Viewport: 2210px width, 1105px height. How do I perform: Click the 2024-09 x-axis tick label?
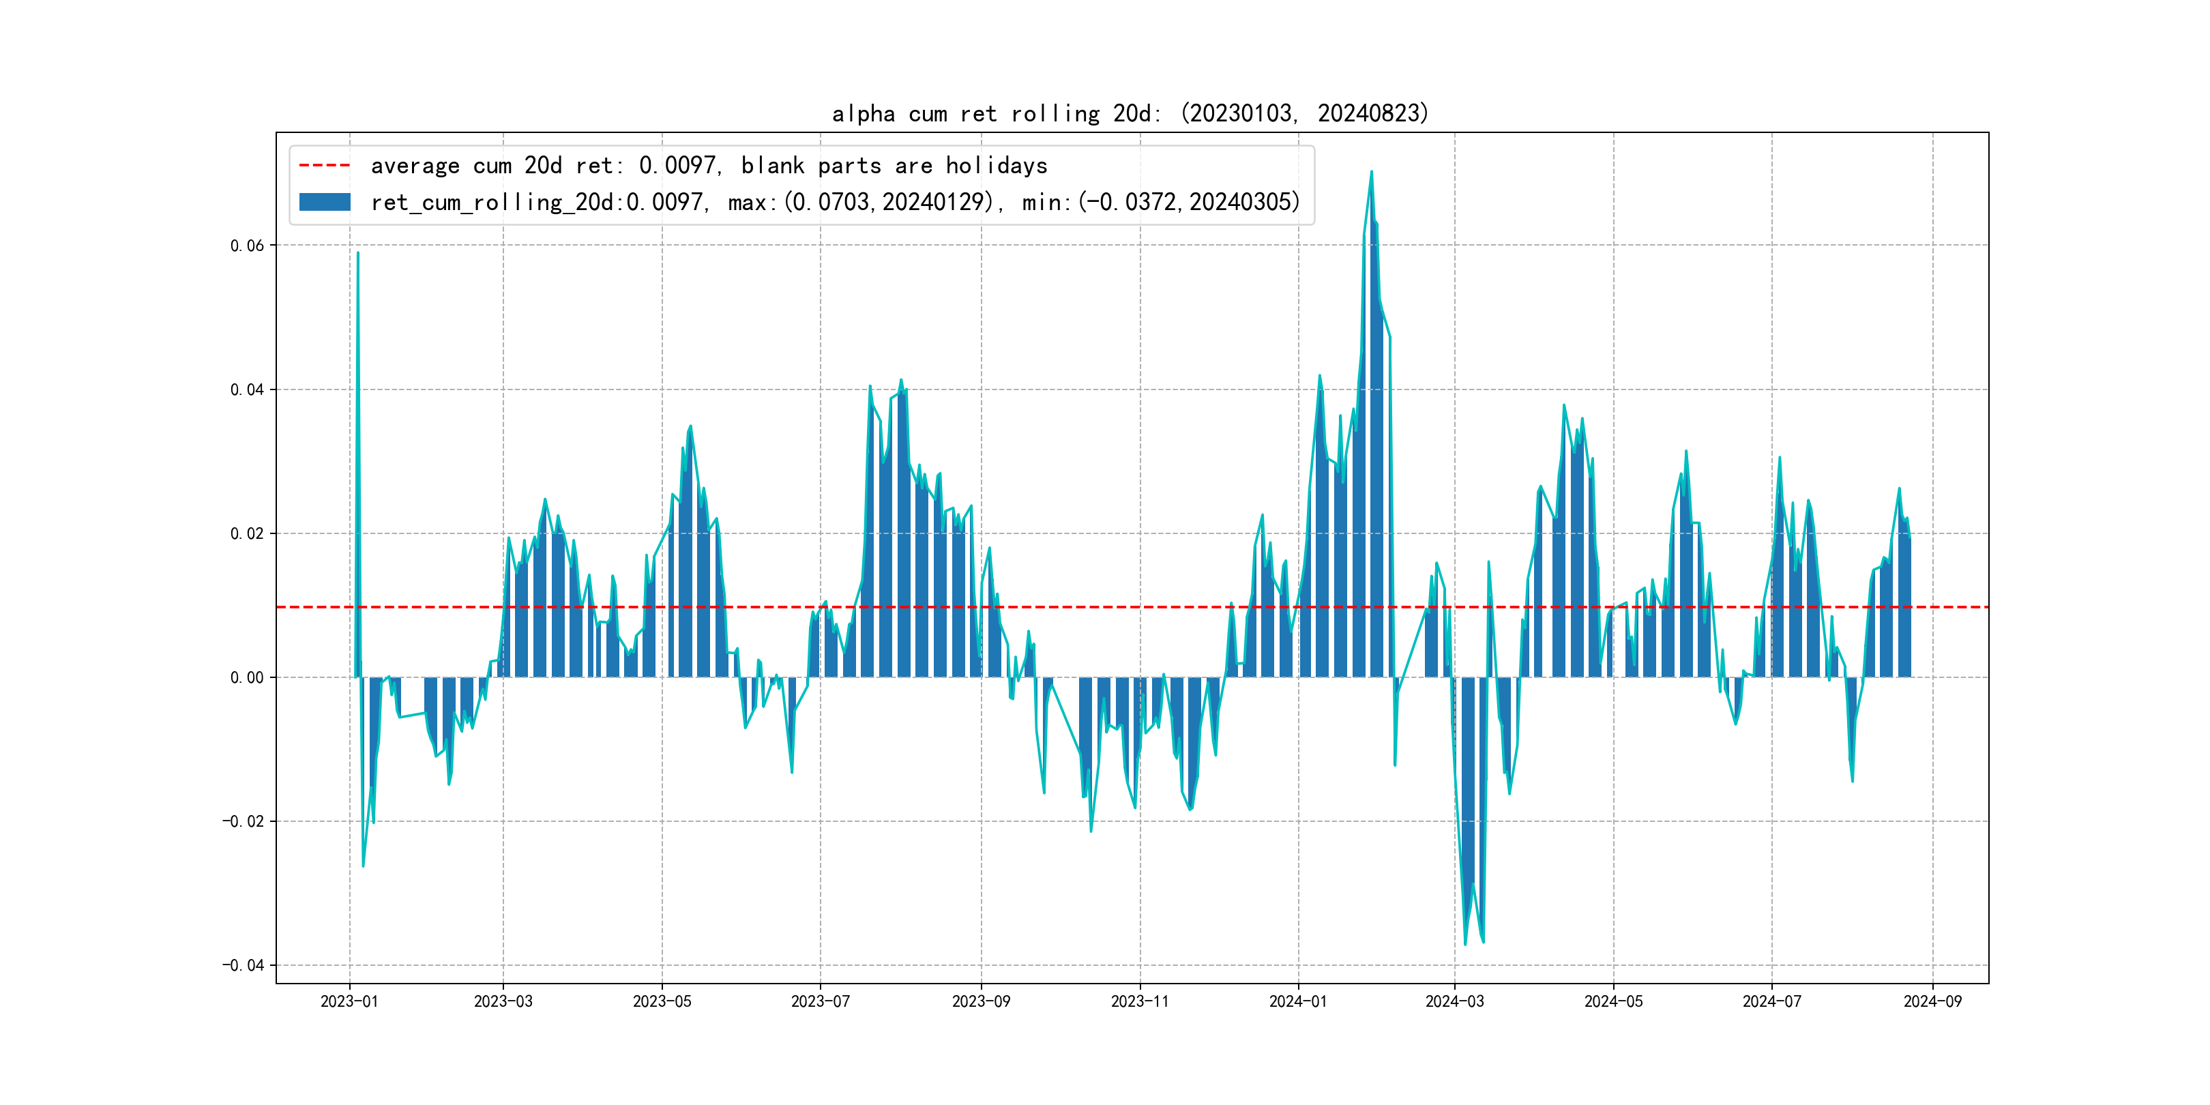click(1932, 1001)
